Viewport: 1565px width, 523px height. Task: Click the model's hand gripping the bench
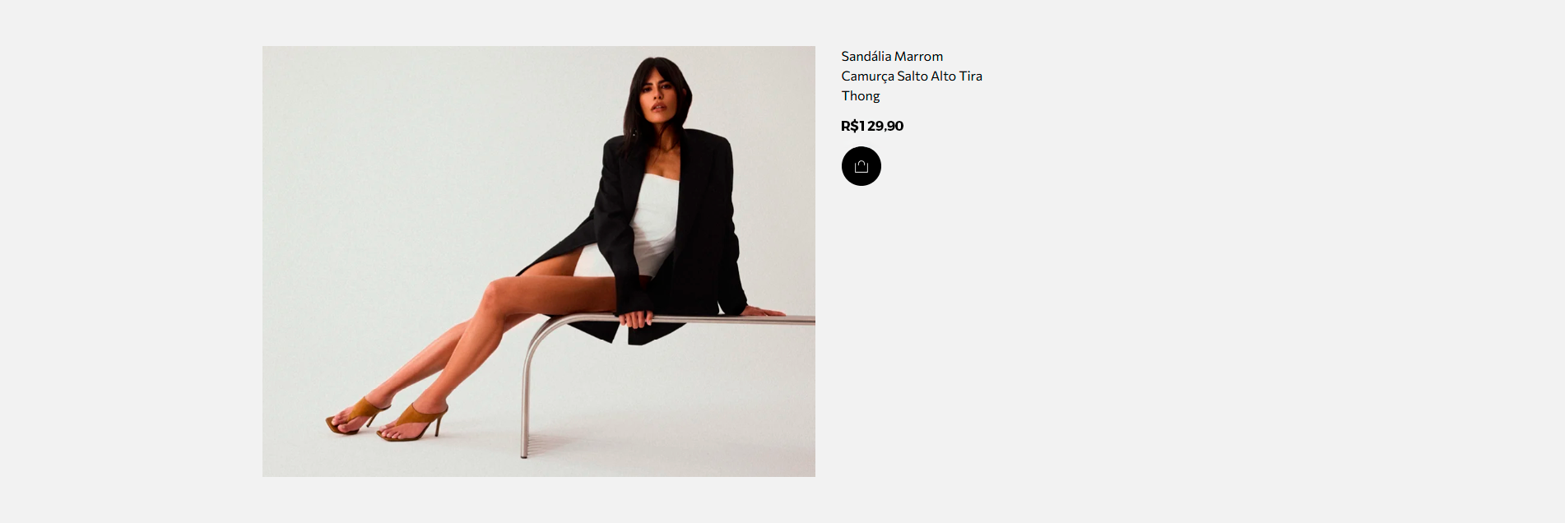tap(635, 318)
